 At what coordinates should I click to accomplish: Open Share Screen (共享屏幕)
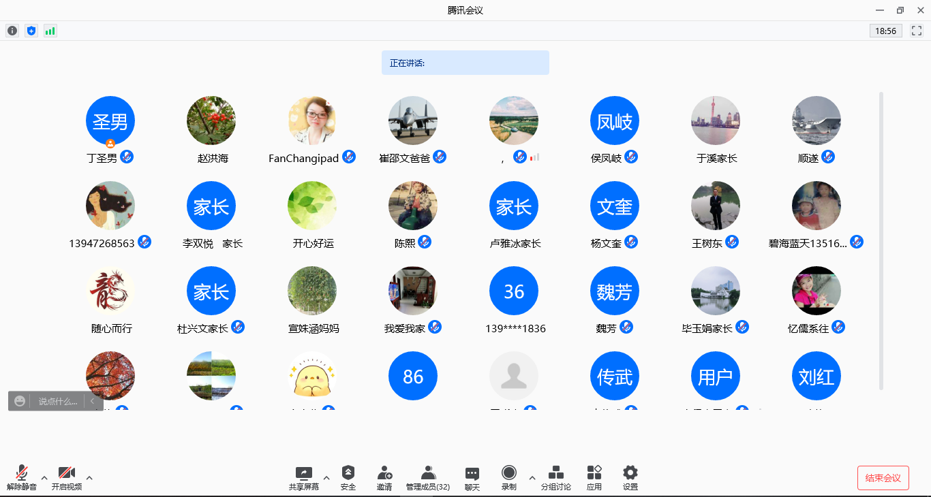303,477
